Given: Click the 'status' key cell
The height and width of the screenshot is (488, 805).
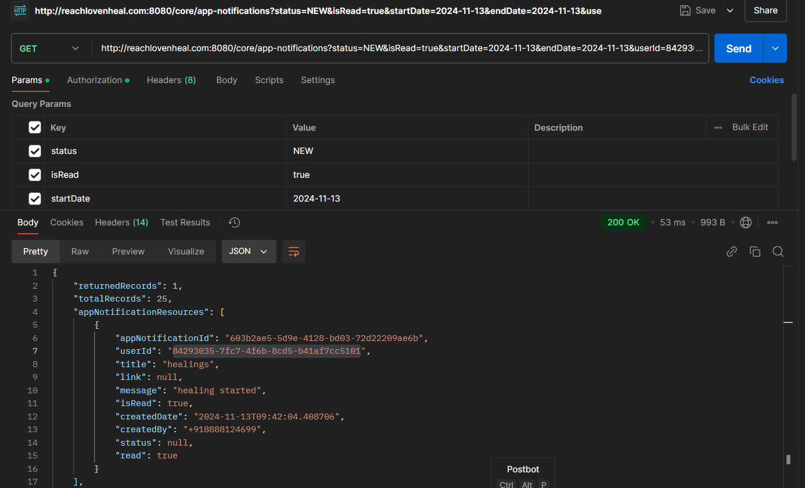Looking at the screenshot, I should [165, 151].
